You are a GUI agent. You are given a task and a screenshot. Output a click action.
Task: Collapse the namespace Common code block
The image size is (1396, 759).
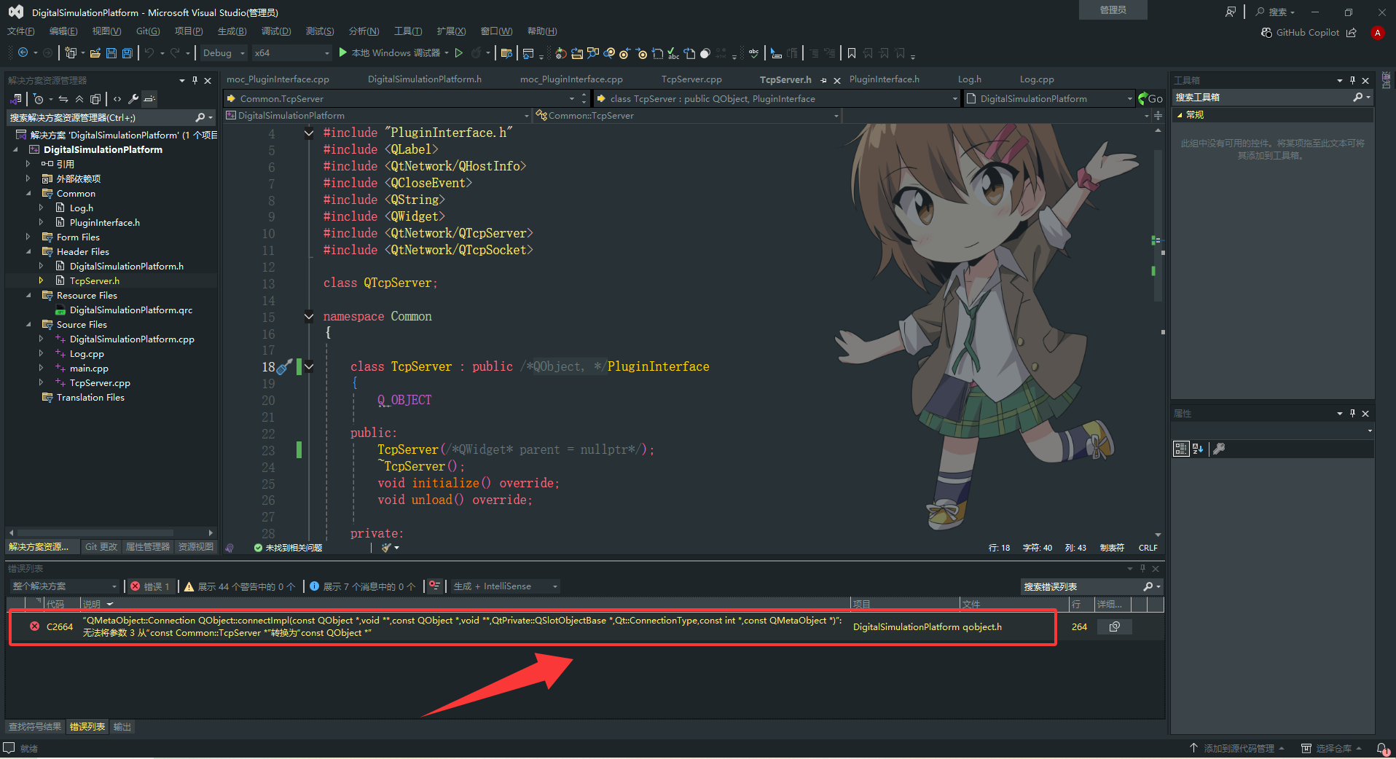click(x=309, y=316)
